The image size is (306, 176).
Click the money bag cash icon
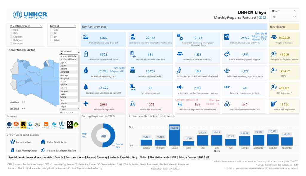pos(86,71)
